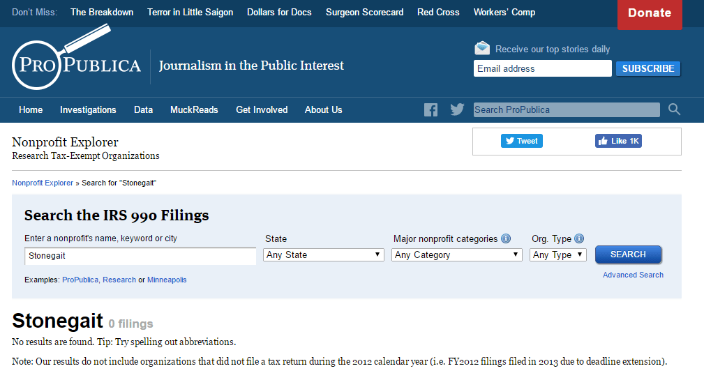
Task: Click the ProPublica example link
Action: (x=80, y=280)
